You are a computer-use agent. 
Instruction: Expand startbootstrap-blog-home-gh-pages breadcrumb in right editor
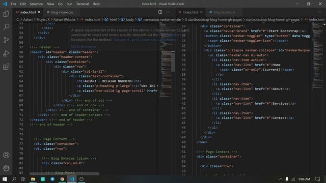click(273, 19)
